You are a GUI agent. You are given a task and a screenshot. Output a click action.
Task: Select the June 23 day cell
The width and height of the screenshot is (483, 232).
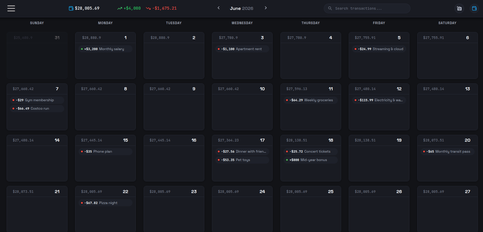tap(174, 209)
